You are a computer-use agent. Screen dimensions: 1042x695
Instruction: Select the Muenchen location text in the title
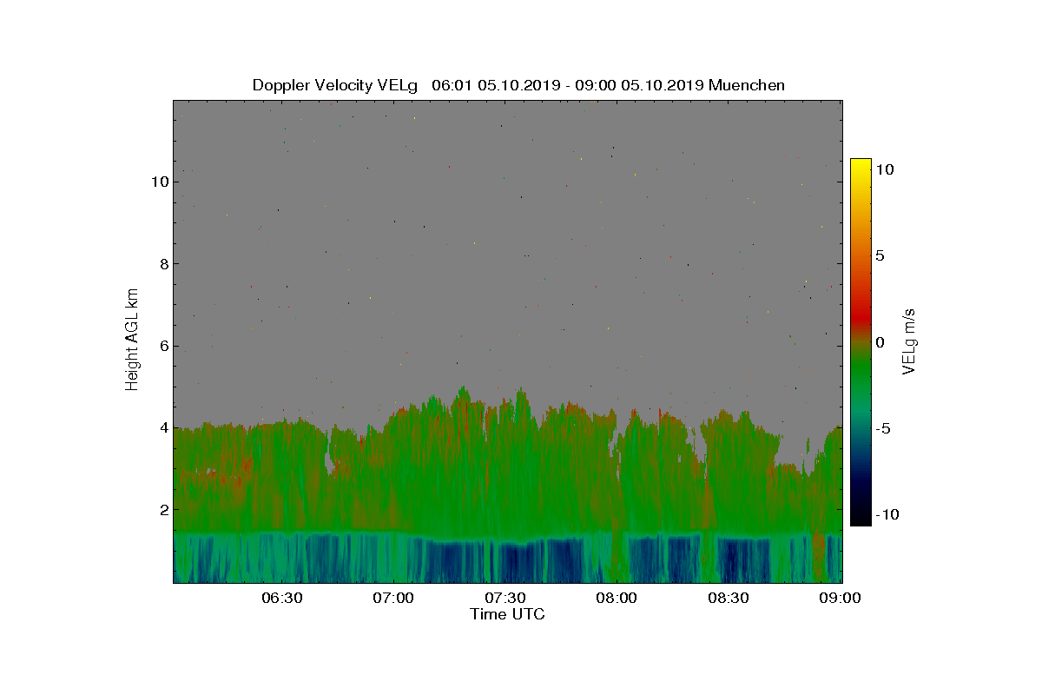[x=747, y=85]
